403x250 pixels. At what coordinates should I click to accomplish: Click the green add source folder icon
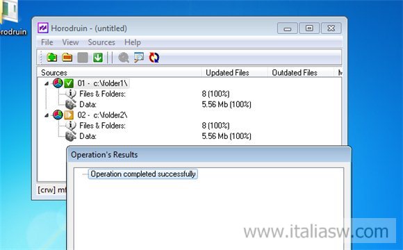(x=52, y=58)
